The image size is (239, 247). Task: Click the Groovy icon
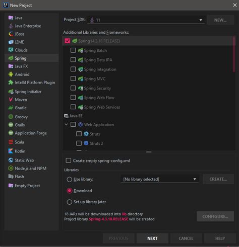coord(11,117)
